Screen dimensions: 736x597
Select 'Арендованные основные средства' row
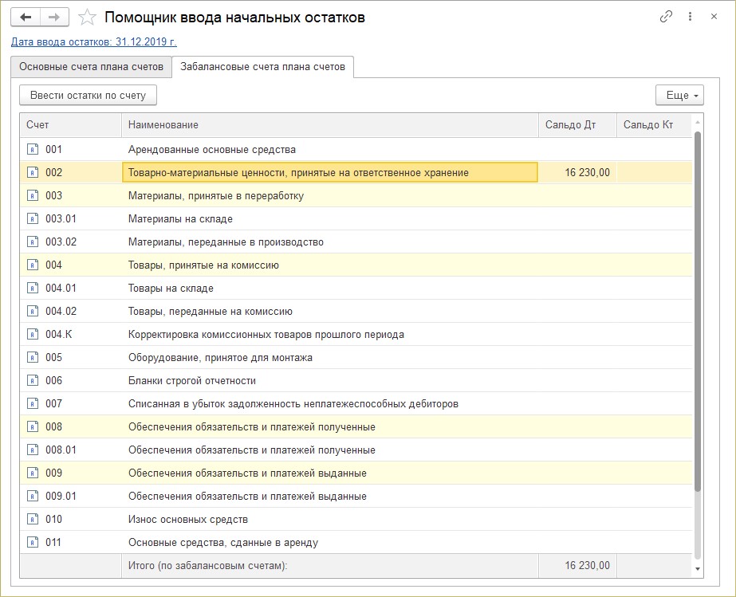point(356,149)
